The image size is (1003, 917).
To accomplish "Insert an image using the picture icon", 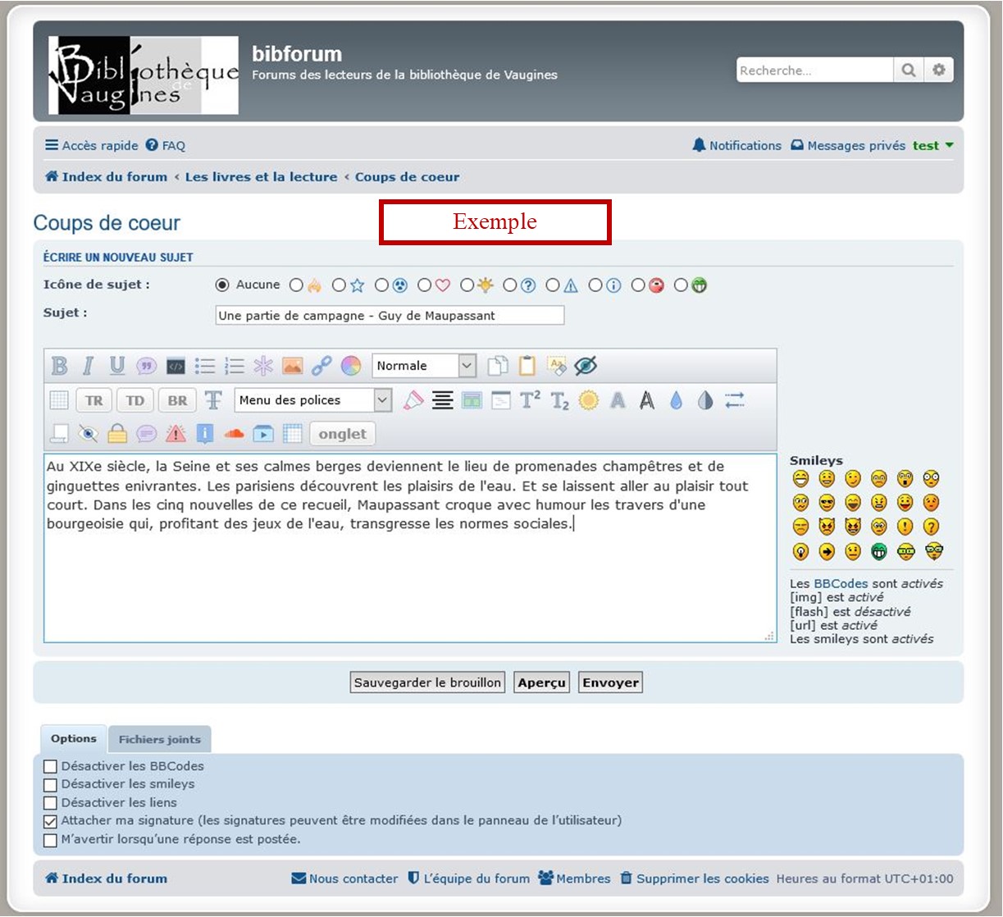I will [x=292, y=366].
